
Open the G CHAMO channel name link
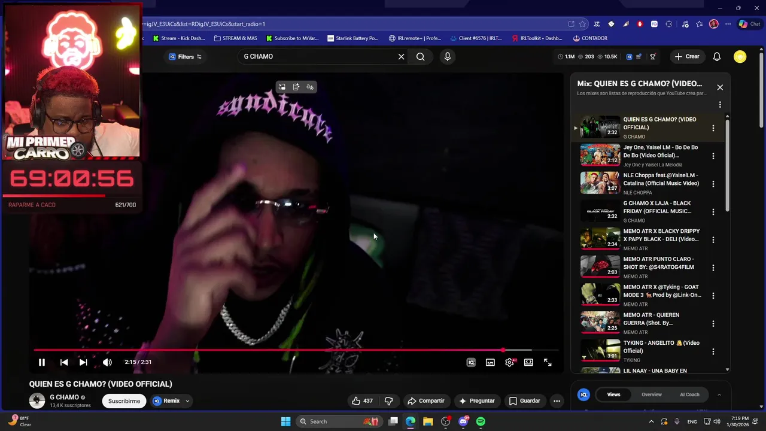tap(64, 397)
